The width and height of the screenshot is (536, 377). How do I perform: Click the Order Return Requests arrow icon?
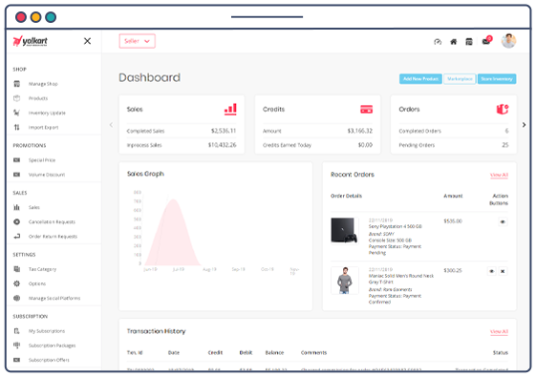(17, 237)
